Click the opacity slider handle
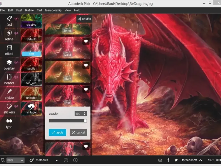This screenshot has width=221, height=166. (85, 121)
